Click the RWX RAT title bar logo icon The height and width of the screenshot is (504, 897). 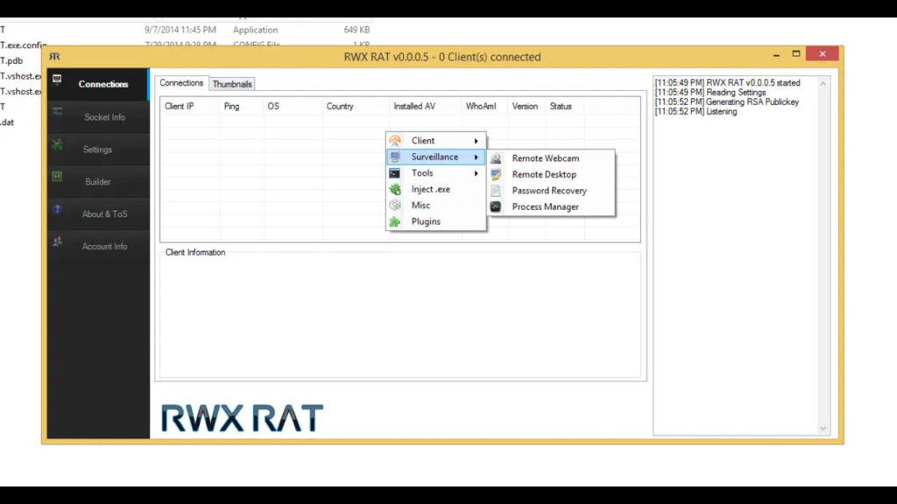point(54,57)
